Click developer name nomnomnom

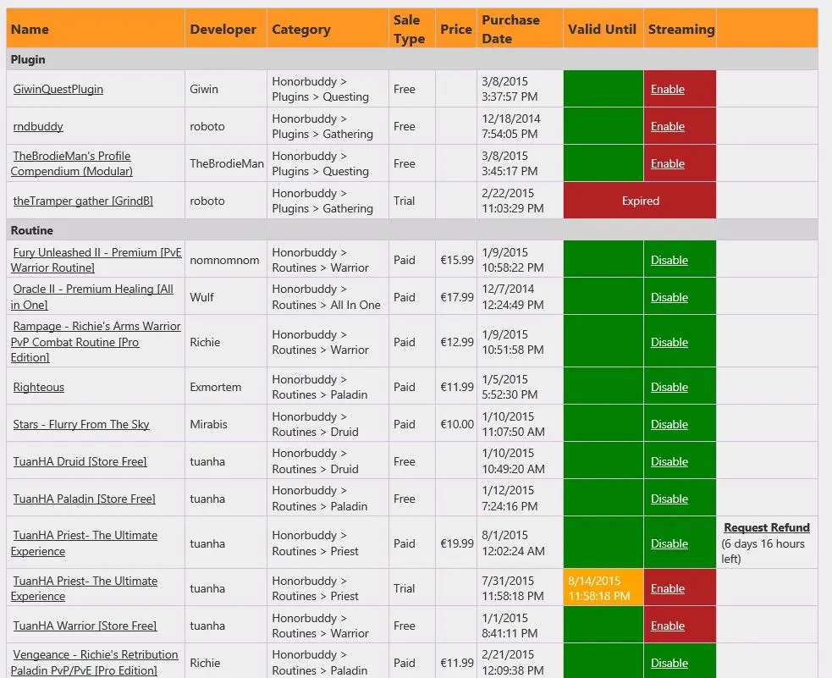click(224, 260)
